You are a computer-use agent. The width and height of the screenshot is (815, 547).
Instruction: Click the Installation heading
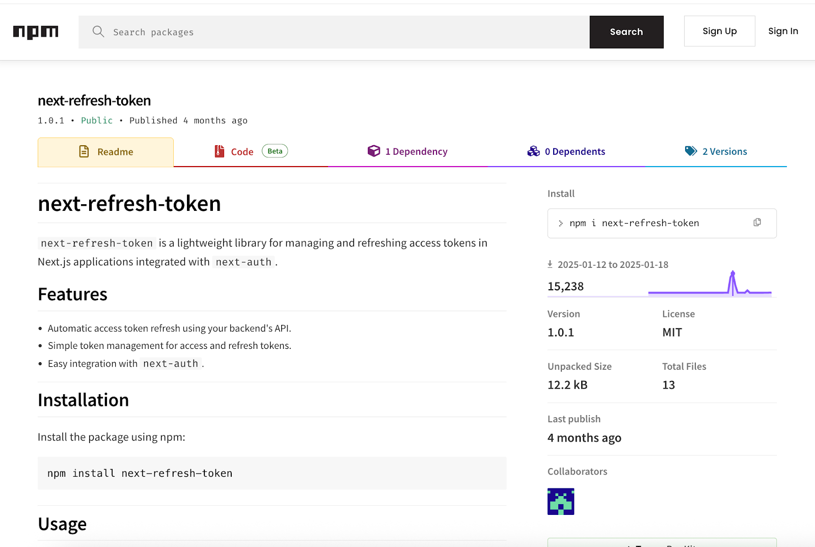point(83,400)
